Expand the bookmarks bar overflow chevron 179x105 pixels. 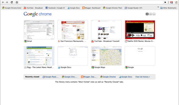tap(158, 7)
